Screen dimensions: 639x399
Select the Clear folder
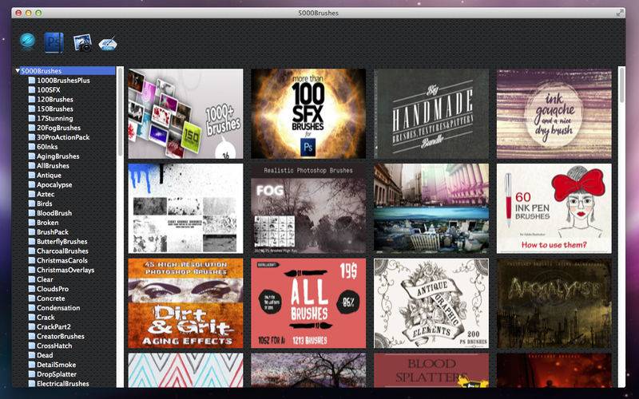pyautogui.click(x=41, y=280)
